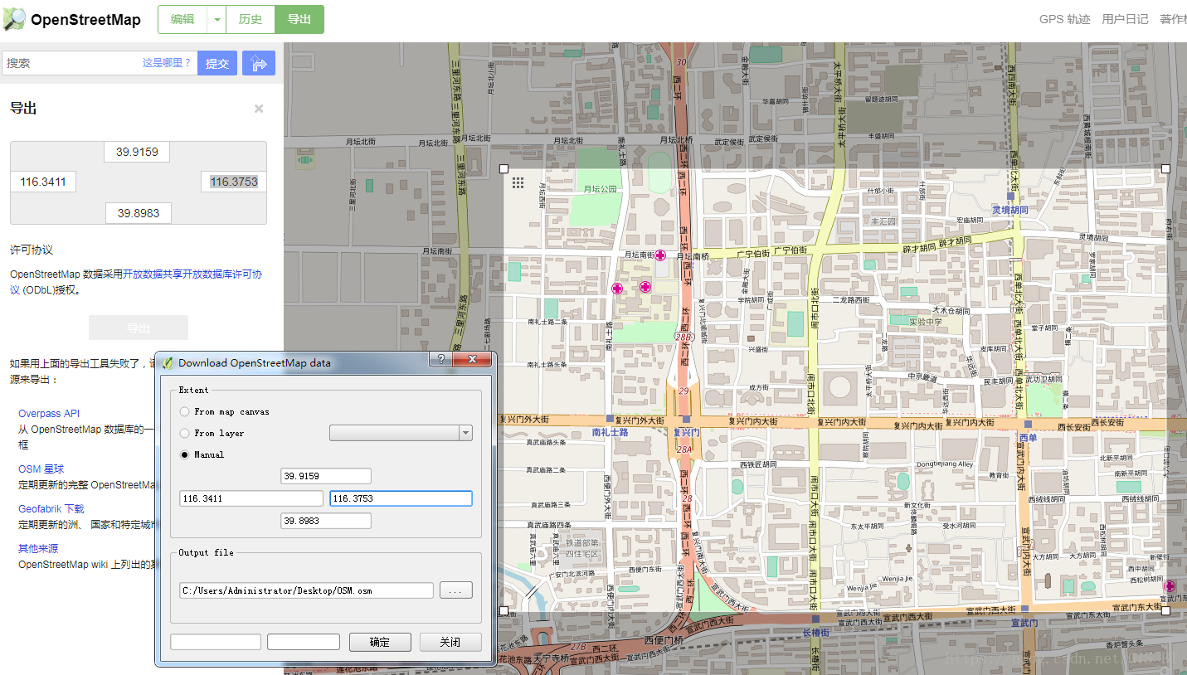Click the 确定 button in the dialog
This screenshot has height=675, width=1187.
(380, 642)
